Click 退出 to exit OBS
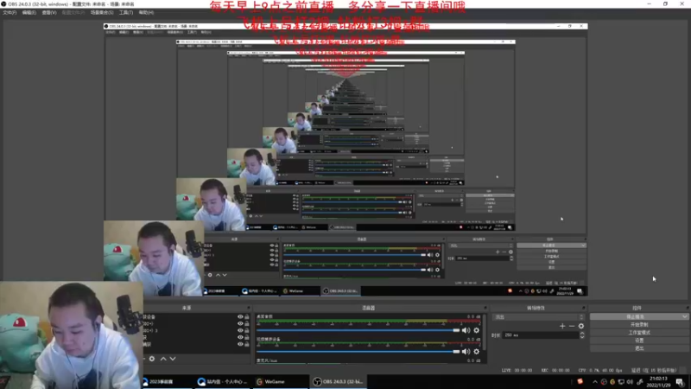 coord(639,348)
